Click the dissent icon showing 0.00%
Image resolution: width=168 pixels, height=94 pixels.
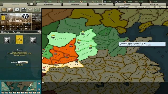[x=125, y=2]
